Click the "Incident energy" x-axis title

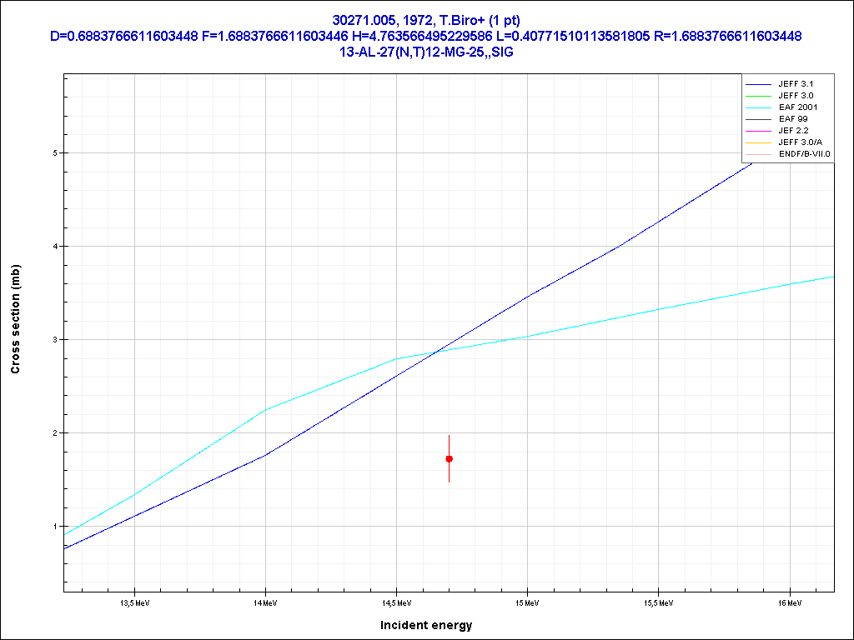click(x=426, y=625)
